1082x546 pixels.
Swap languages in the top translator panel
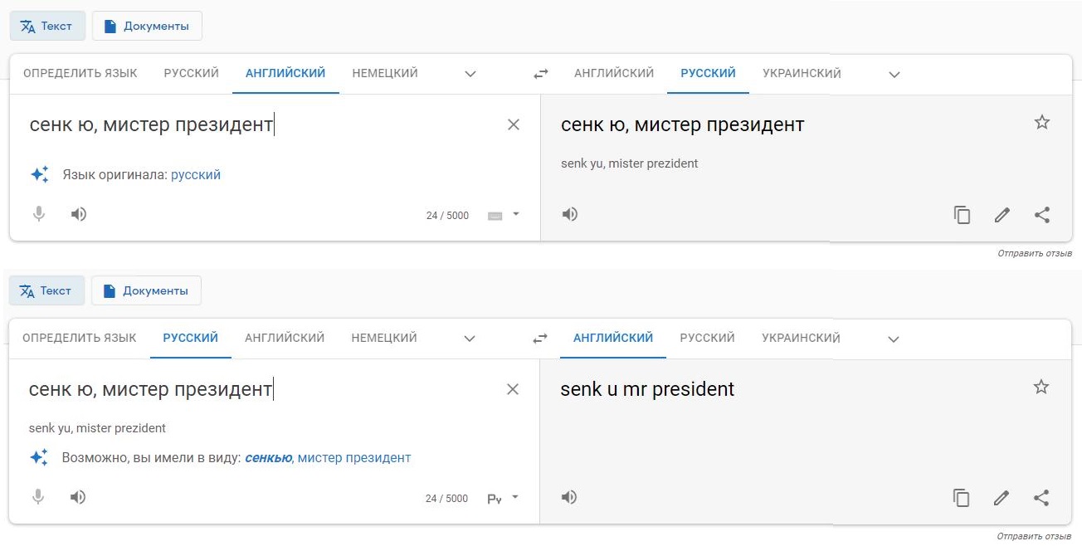(541, 74)
